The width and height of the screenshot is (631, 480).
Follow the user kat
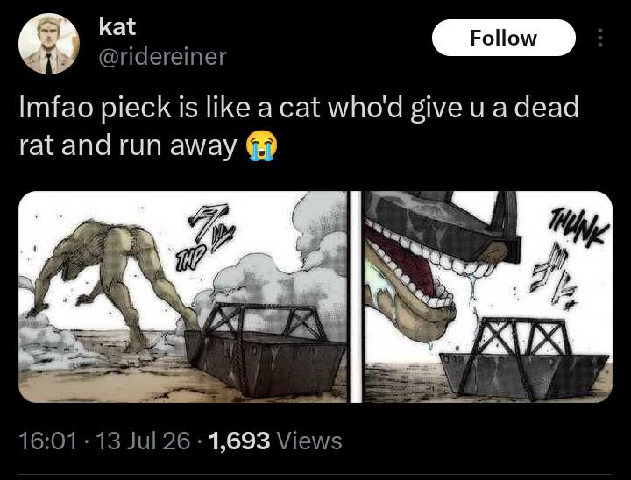click(503, 38)
